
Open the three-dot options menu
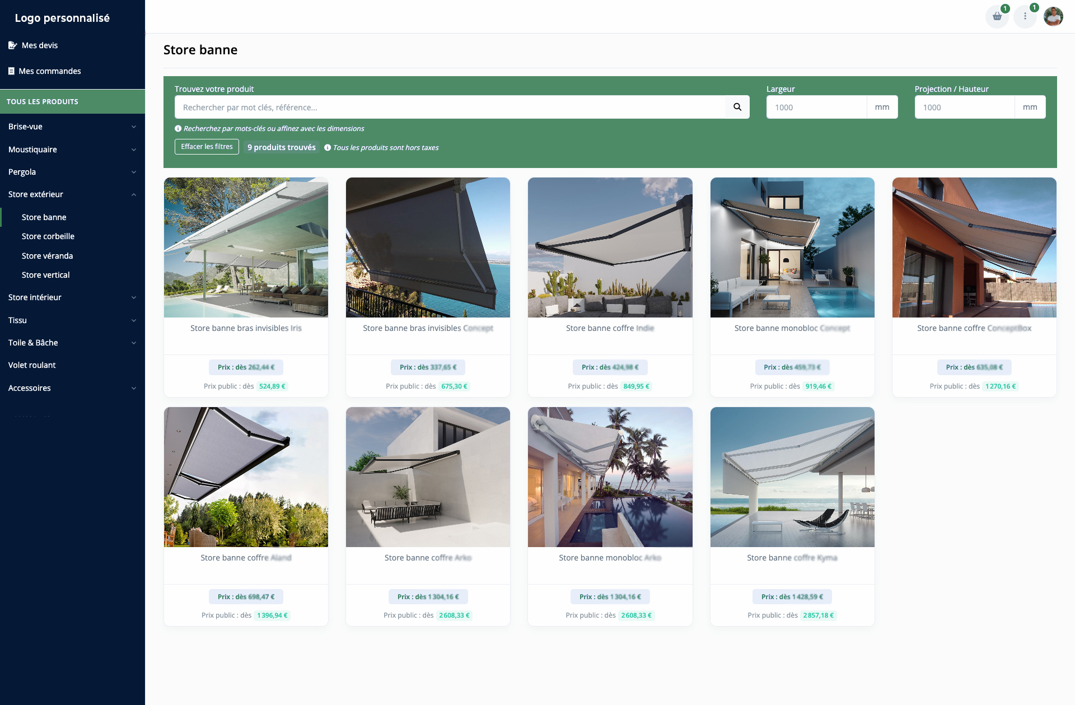(x=1025, y=16)
